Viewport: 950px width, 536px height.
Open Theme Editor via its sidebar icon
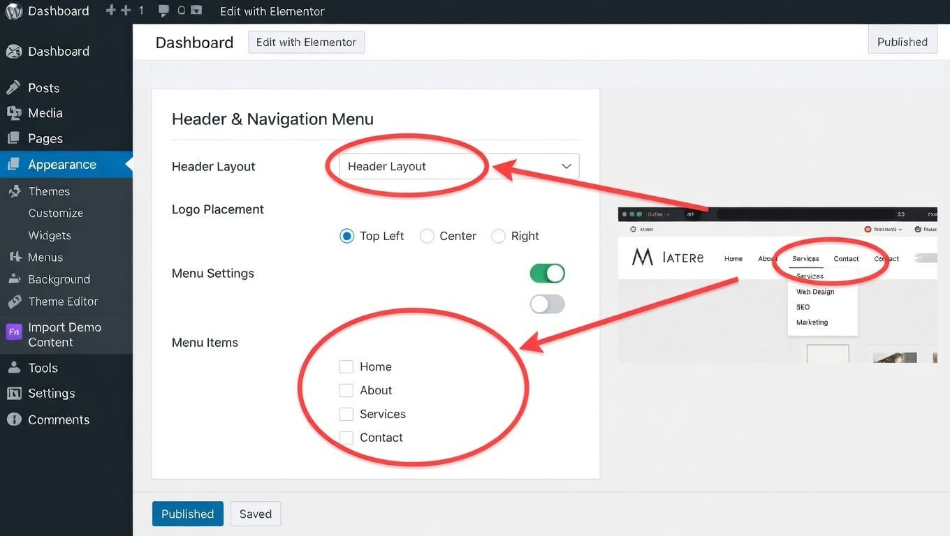(x=15, y=301)
